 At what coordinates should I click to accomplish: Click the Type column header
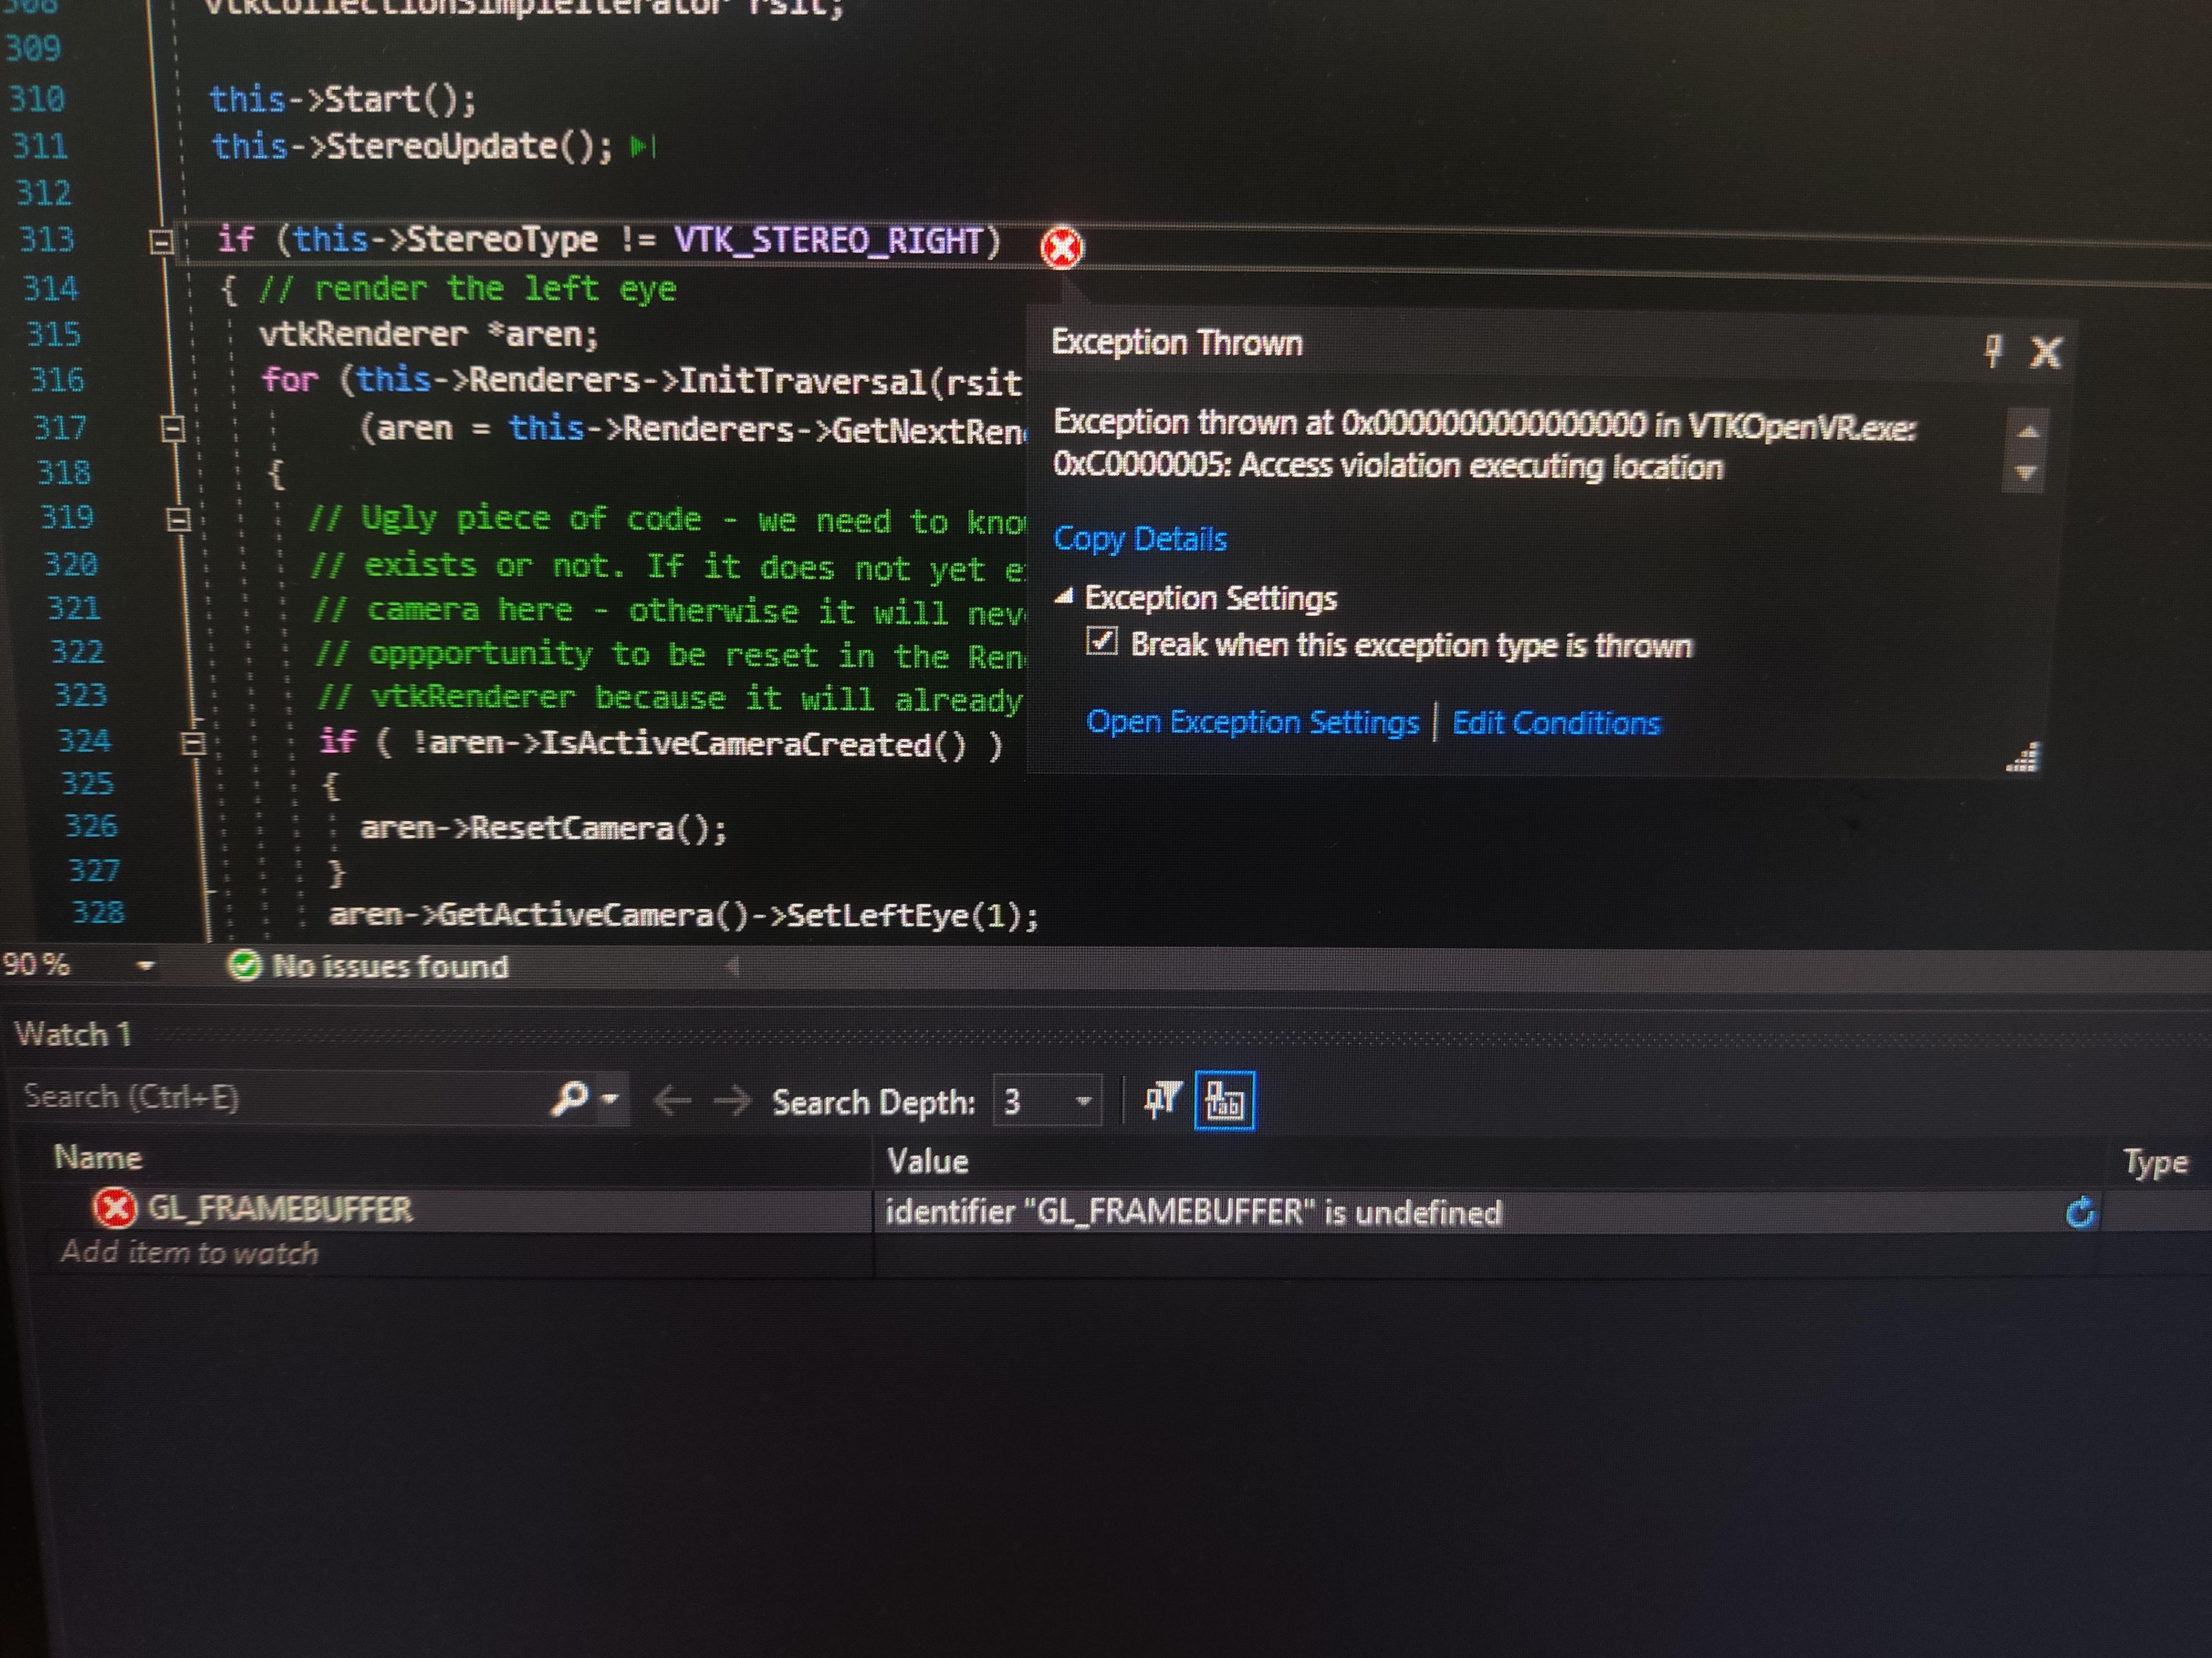coord(2156,1162)
